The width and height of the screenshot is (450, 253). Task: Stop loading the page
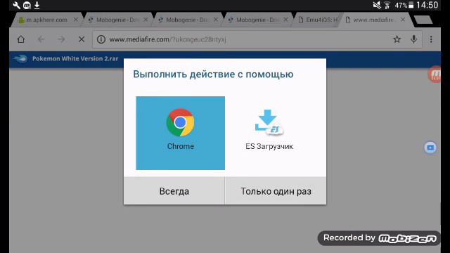click(x=82, y=39)
